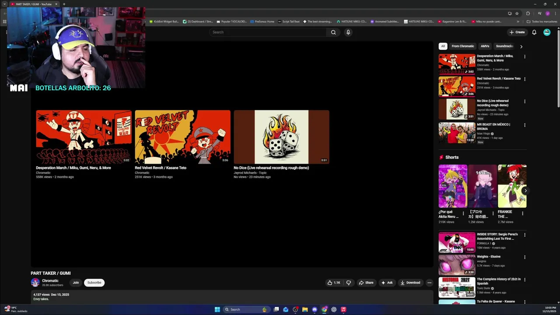
Task: Switch to PART TAKER / GUMI browser tab
Action: [x=34, y=4]
